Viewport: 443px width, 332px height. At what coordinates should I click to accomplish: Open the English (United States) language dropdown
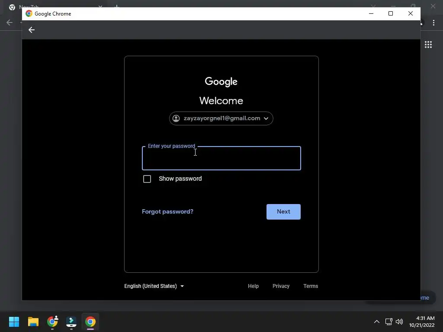tap(154, 286)
